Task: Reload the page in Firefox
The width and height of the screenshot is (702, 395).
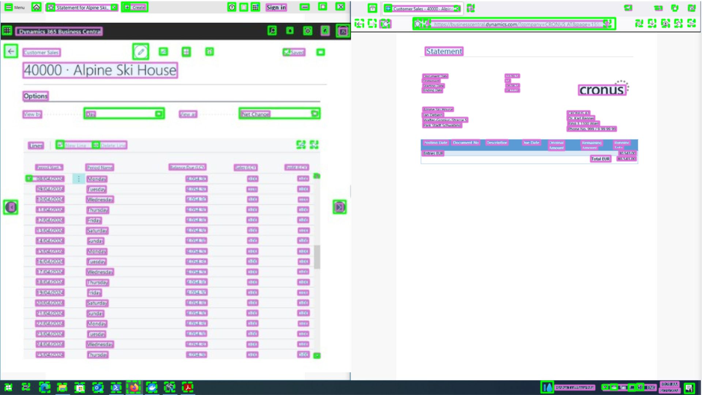Action: 385,24
